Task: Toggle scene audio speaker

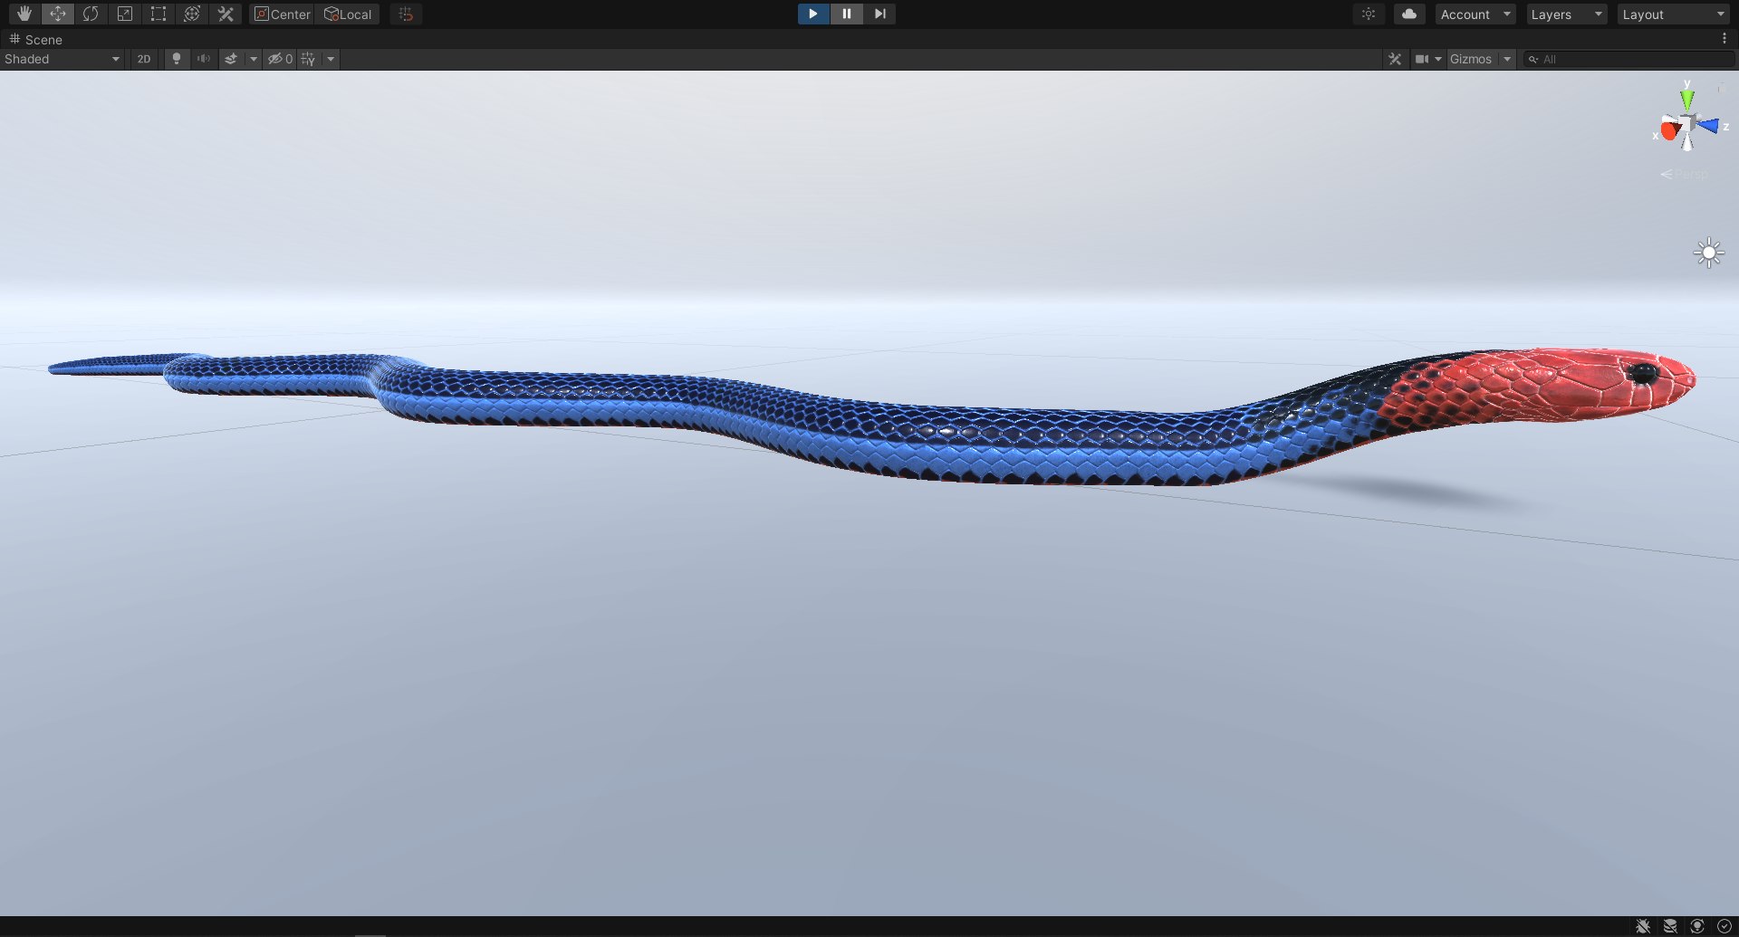Action: pos(204,59)
